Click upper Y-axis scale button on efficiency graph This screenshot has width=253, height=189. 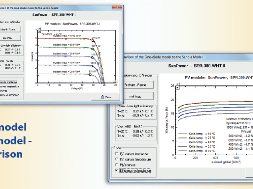(177, 84)
